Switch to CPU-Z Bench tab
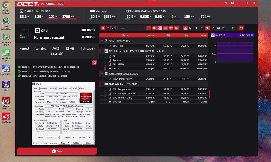The width and height of the screenshot is (271, 162). pyautogui.click(x=75, y=88)
